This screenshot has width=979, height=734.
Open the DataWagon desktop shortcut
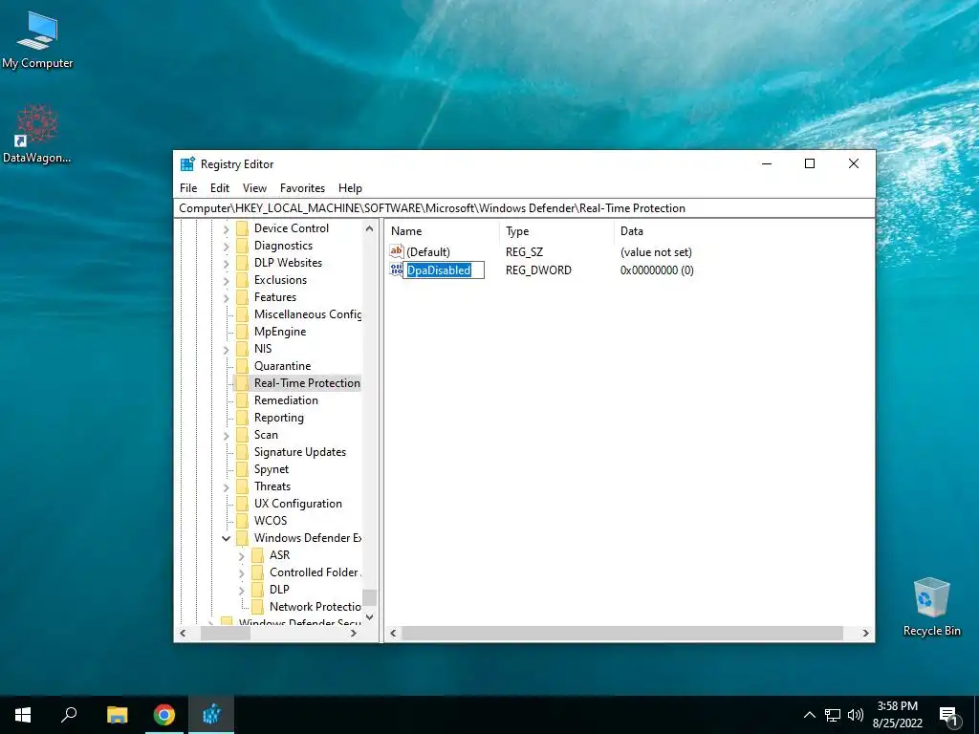pos(37,134)
